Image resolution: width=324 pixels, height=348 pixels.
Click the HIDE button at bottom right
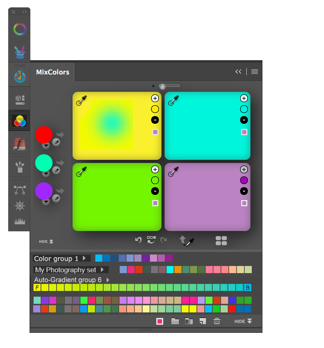click(x=243, y=321)
